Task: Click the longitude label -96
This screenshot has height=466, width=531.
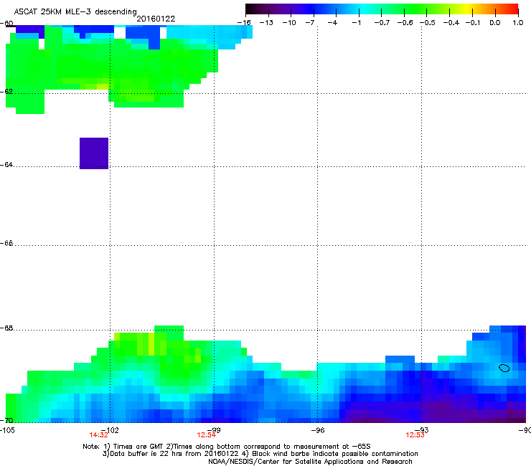Action: click(318, 430)
